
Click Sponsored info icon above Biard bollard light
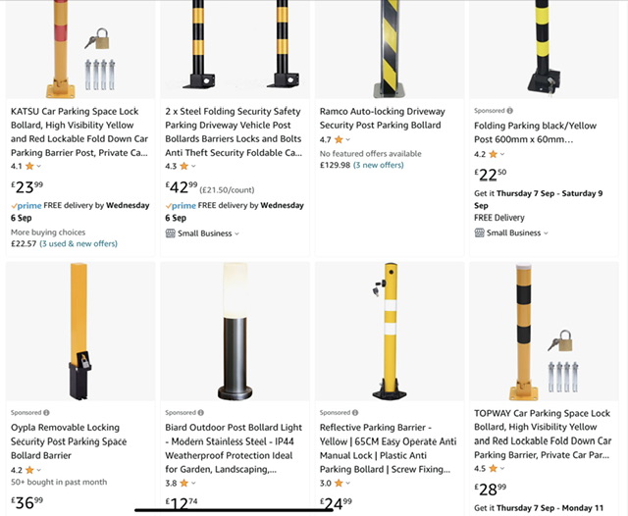[x=200, y=413]
